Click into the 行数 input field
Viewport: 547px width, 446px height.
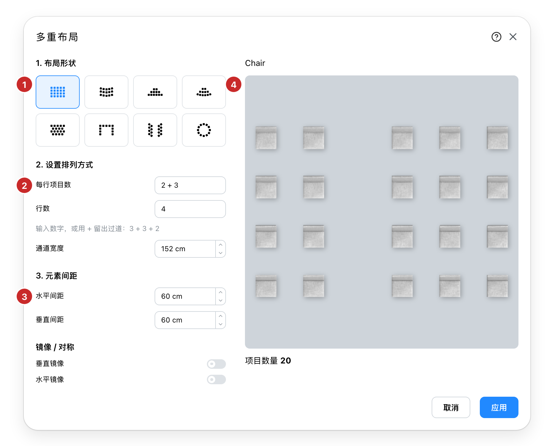pos(190,209)
